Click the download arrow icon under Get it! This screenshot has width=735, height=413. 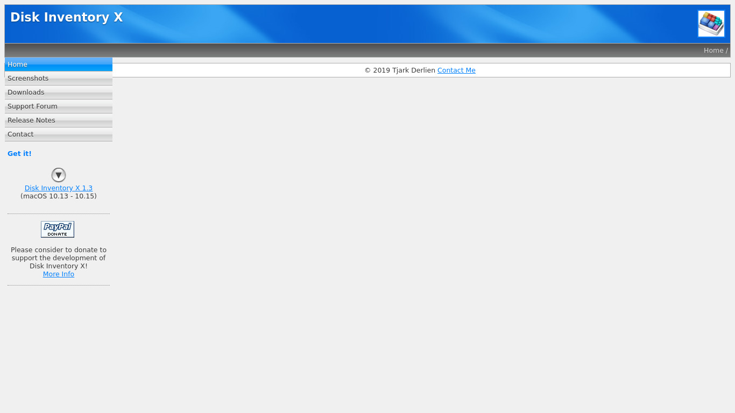tap(59, 175)
